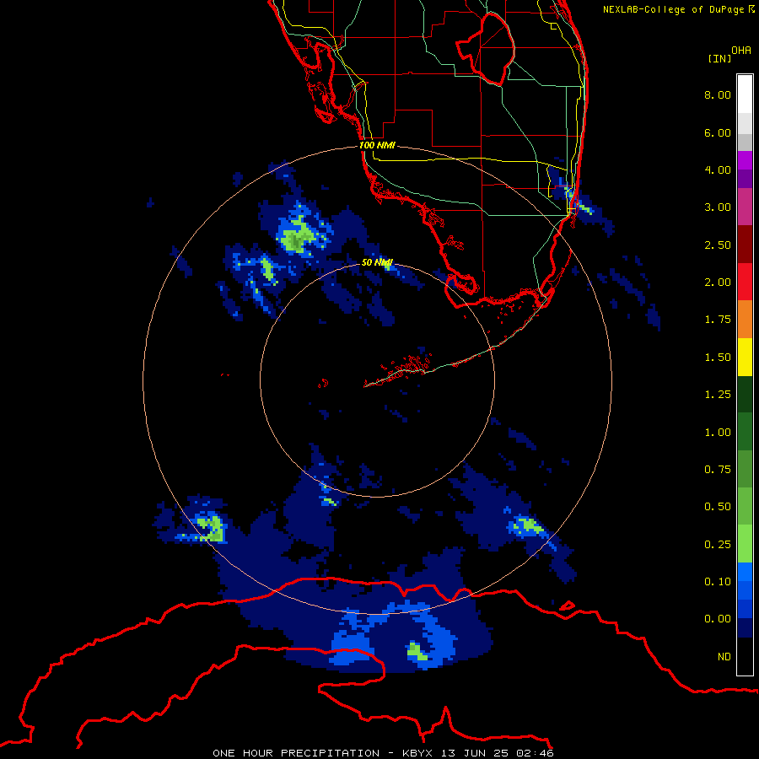Image resolution: width=759 pixels, height=759 pixels.
Task: Click the 1.75 legend value
Action: pos(718,320)
